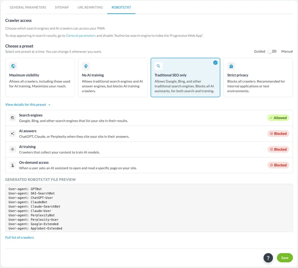Click the globe icon on Maximum visibility

pyautogui.click(x=13, y=66)
